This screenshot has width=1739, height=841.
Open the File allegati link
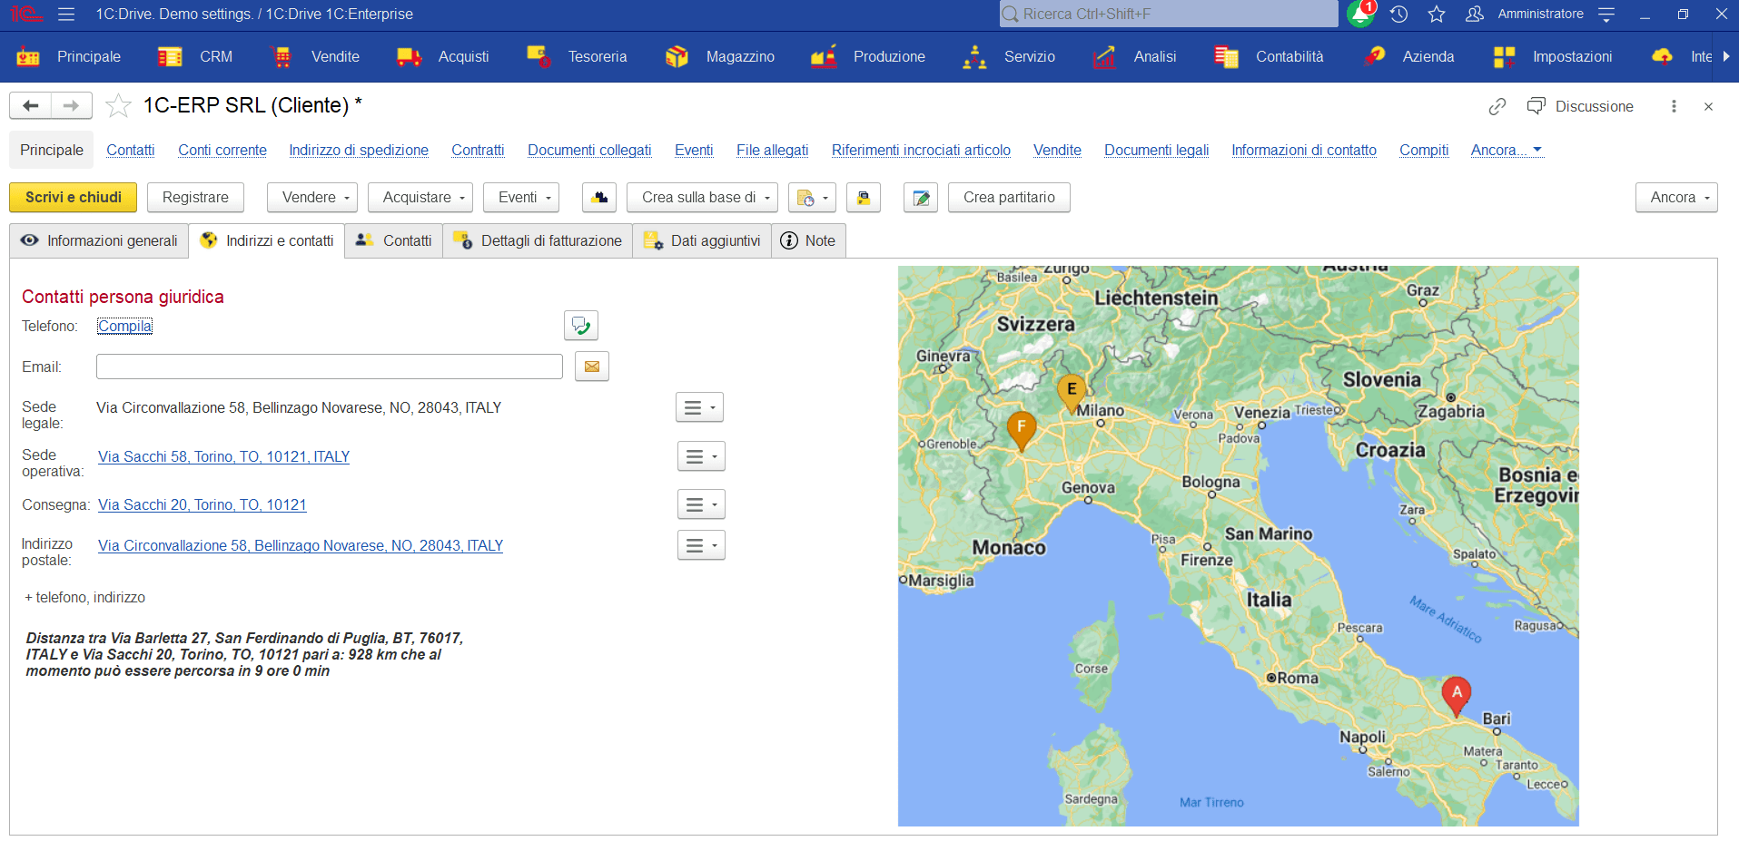pyautogui.click(x=772, y=150)
